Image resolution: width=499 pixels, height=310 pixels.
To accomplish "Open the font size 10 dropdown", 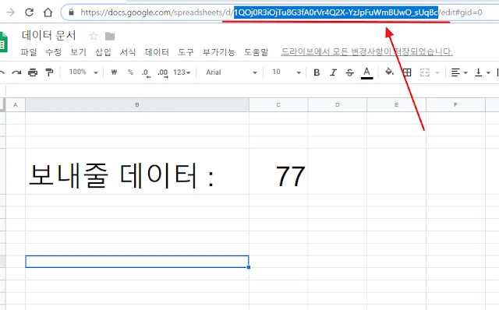I will pyautogui.click(x=286, y=72).
